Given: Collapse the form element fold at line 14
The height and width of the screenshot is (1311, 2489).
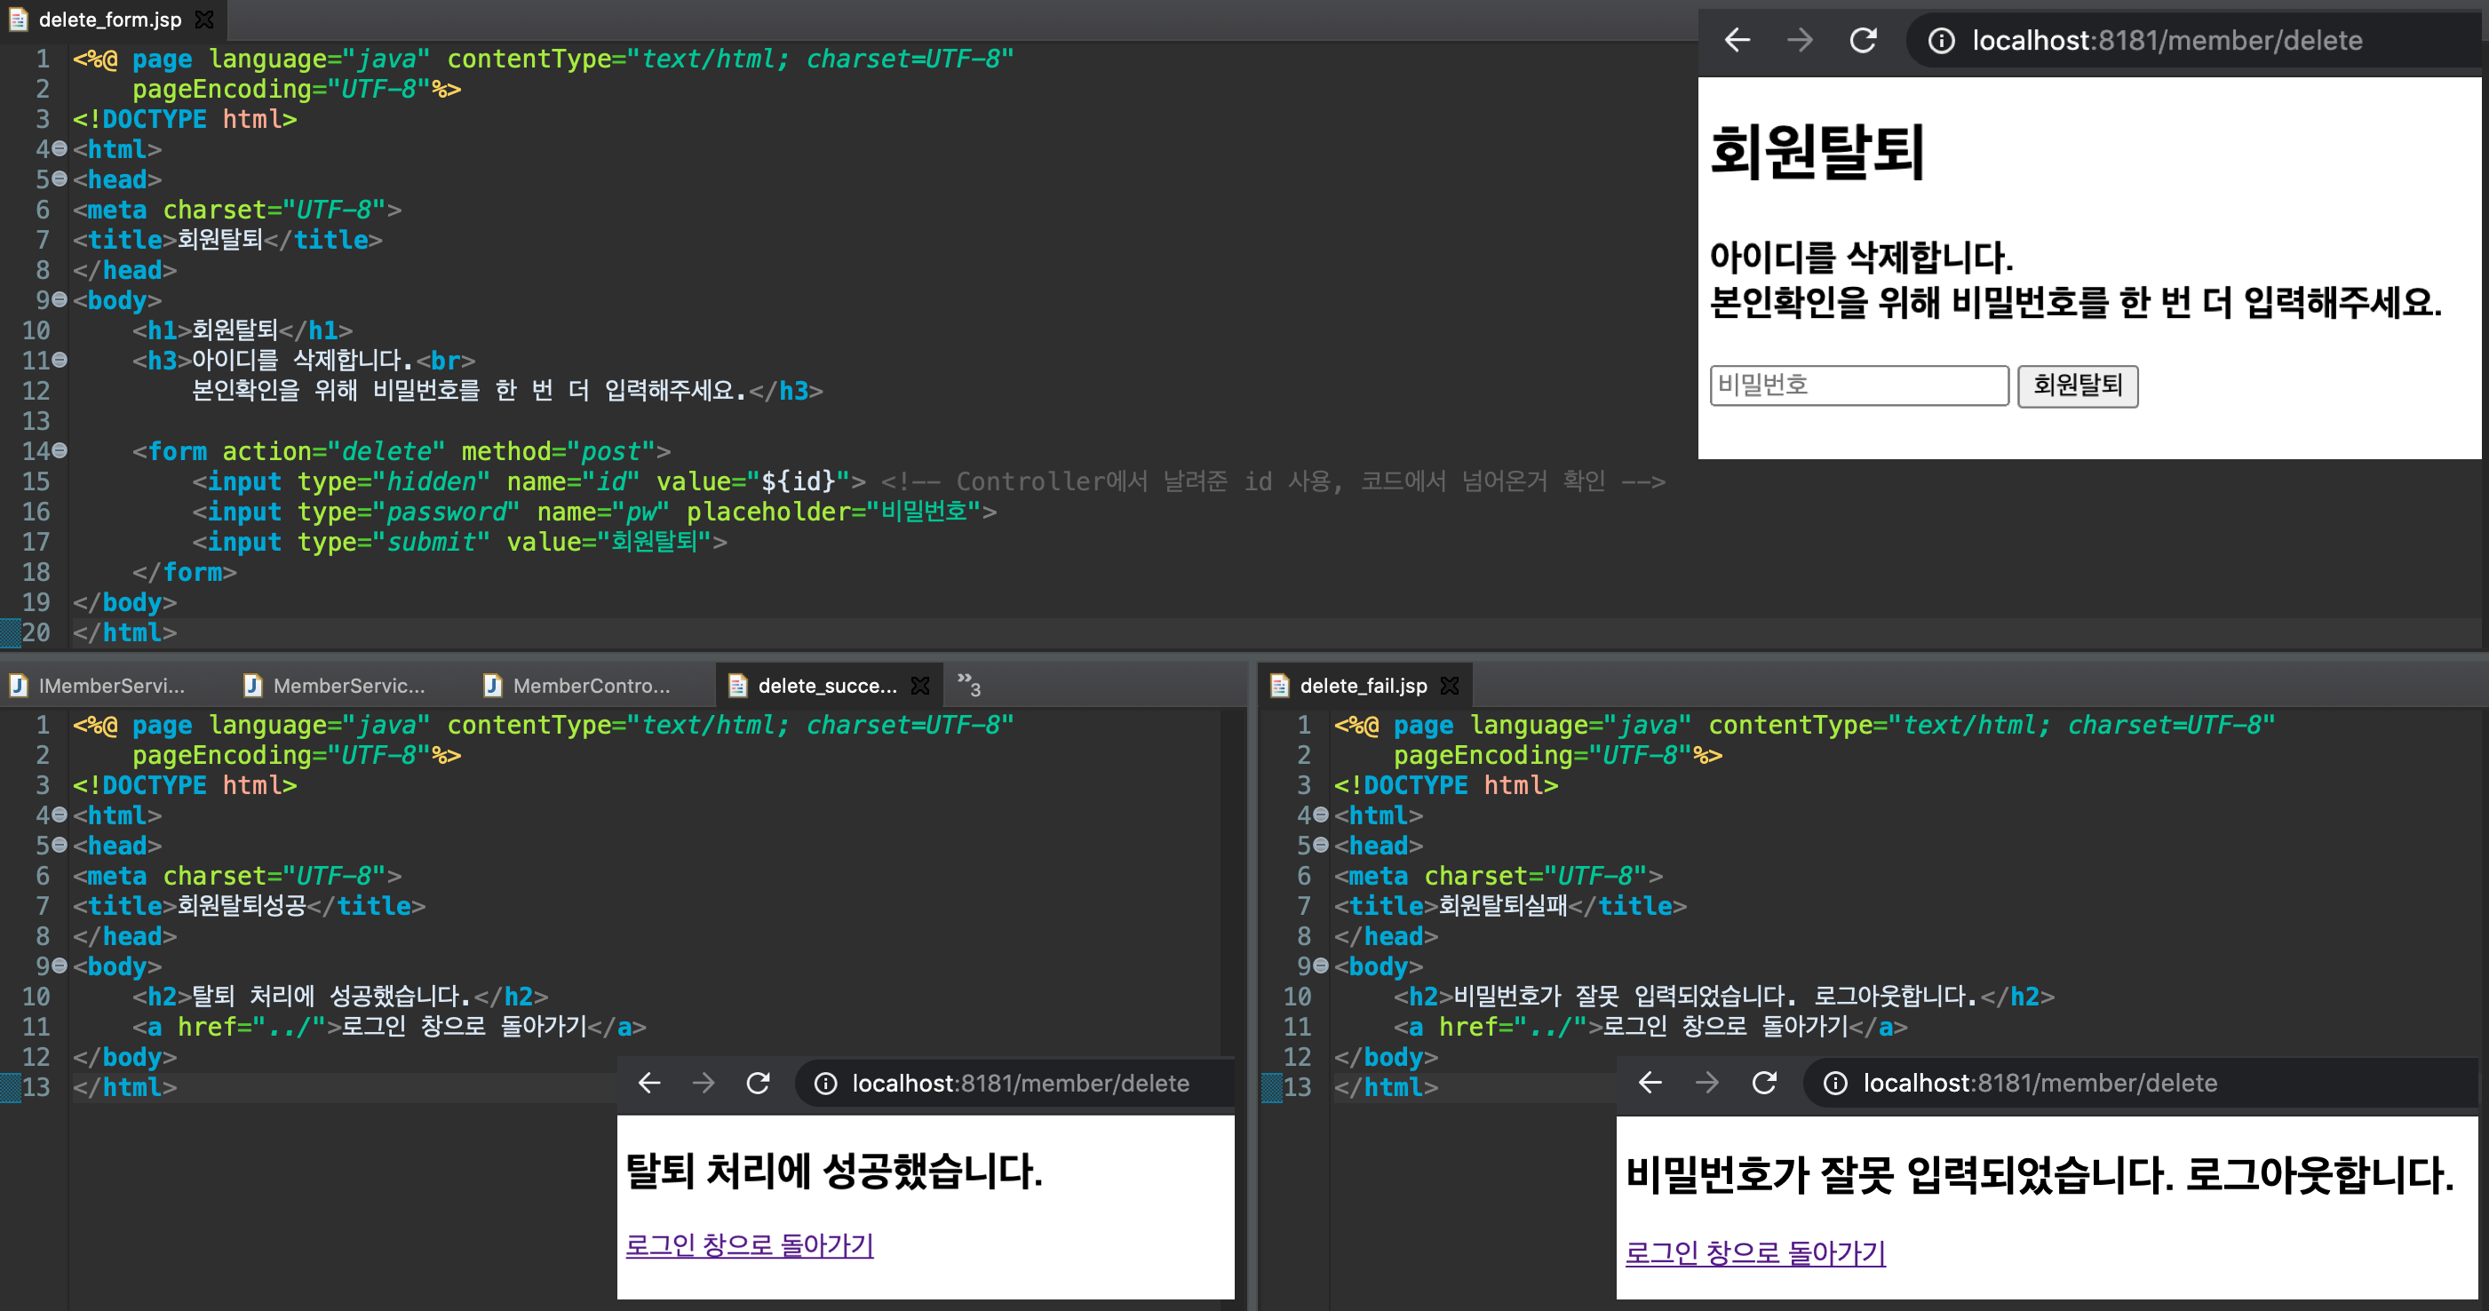Looking at the screenshot, I should pos(60,450).
